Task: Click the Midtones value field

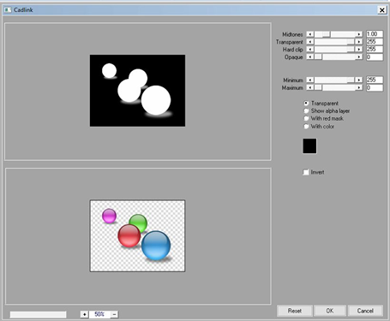Action: click(x=375, y=34)
